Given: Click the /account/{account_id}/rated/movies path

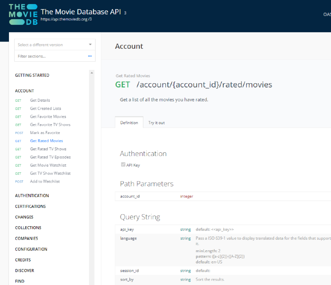Looking at the screenshot, I should point(204,85).
